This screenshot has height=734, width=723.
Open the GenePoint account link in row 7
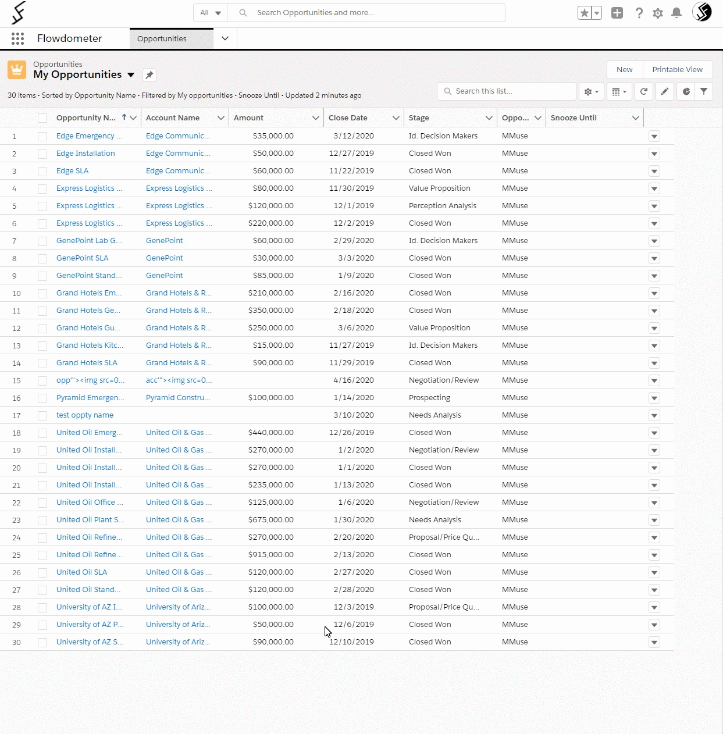(x=165, y=241)
